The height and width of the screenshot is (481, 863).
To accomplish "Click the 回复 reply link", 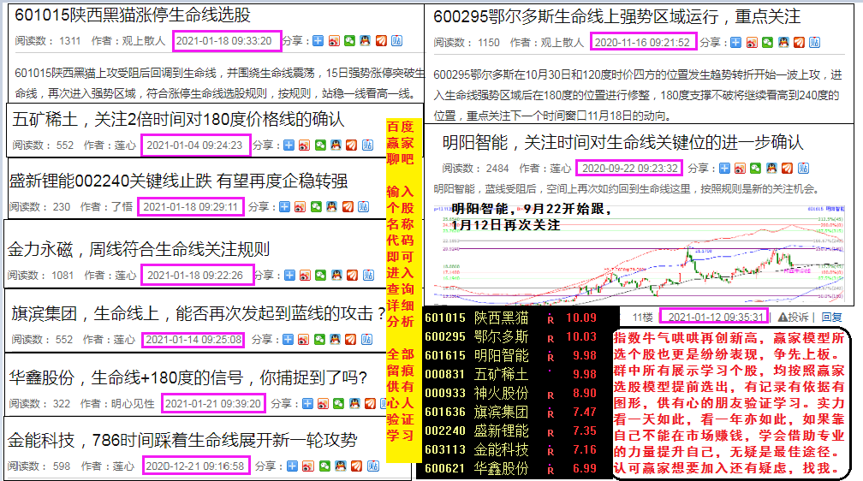I will coord(831,317).
